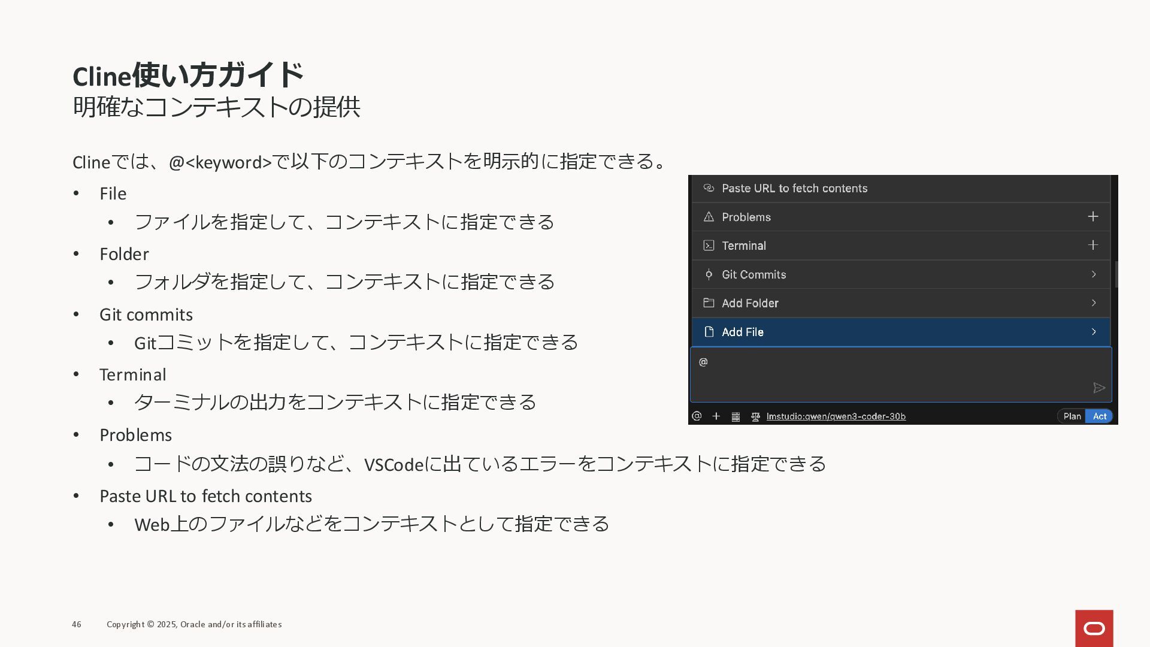This screenshot has width=1150, height=647.
Task: Select the Problems context entry
Action: pyautogui.click(x=746, y=217)
